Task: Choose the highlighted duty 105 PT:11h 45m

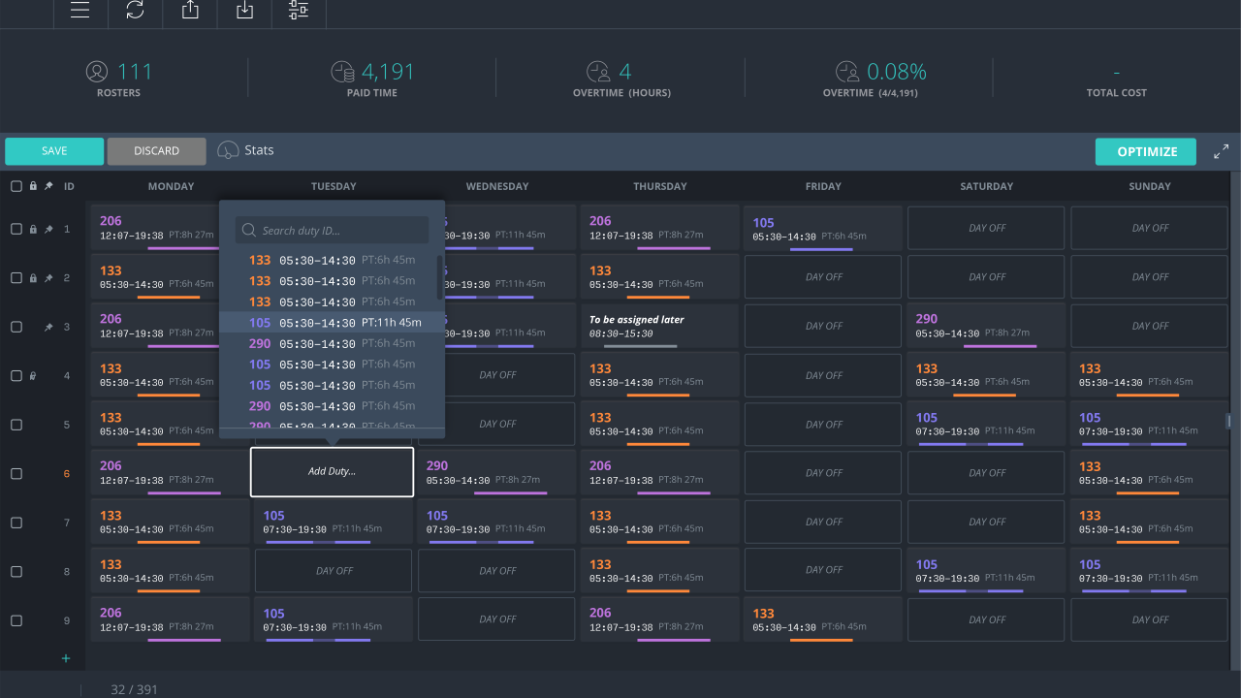Action: pos(332,322)
